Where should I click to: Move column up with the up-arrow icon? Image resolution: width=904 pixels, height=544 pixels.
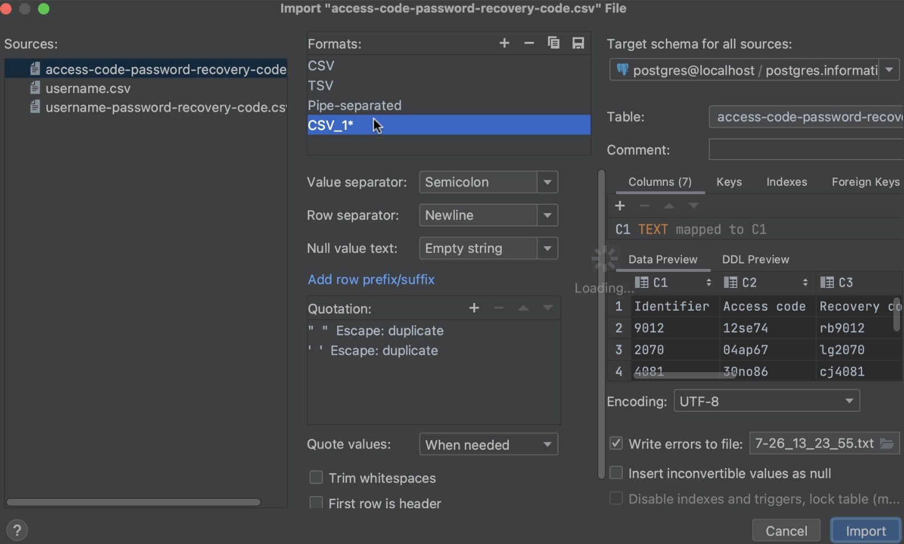point(669,205)
